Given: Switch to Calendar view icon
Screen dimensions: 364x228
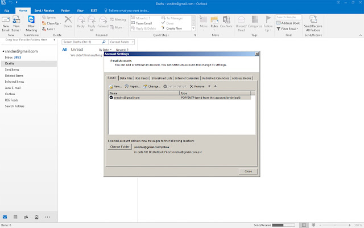Looking at the screenshot, I should [x=15, y=217].
